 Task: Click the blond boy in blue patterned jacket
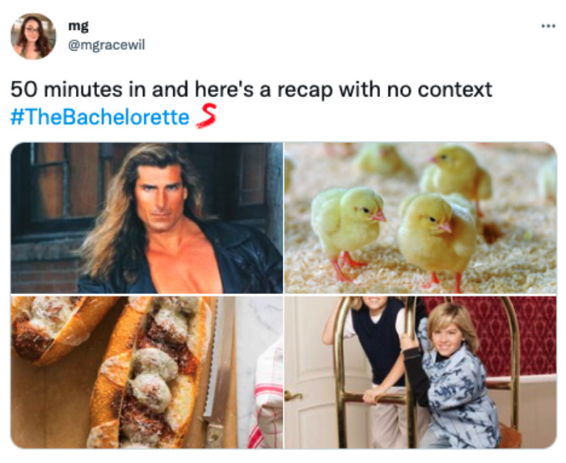[453, 375]
